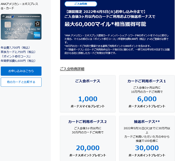
Task: Click the カードご利用ボーナス2 heading
Action: tap(87, 122)
